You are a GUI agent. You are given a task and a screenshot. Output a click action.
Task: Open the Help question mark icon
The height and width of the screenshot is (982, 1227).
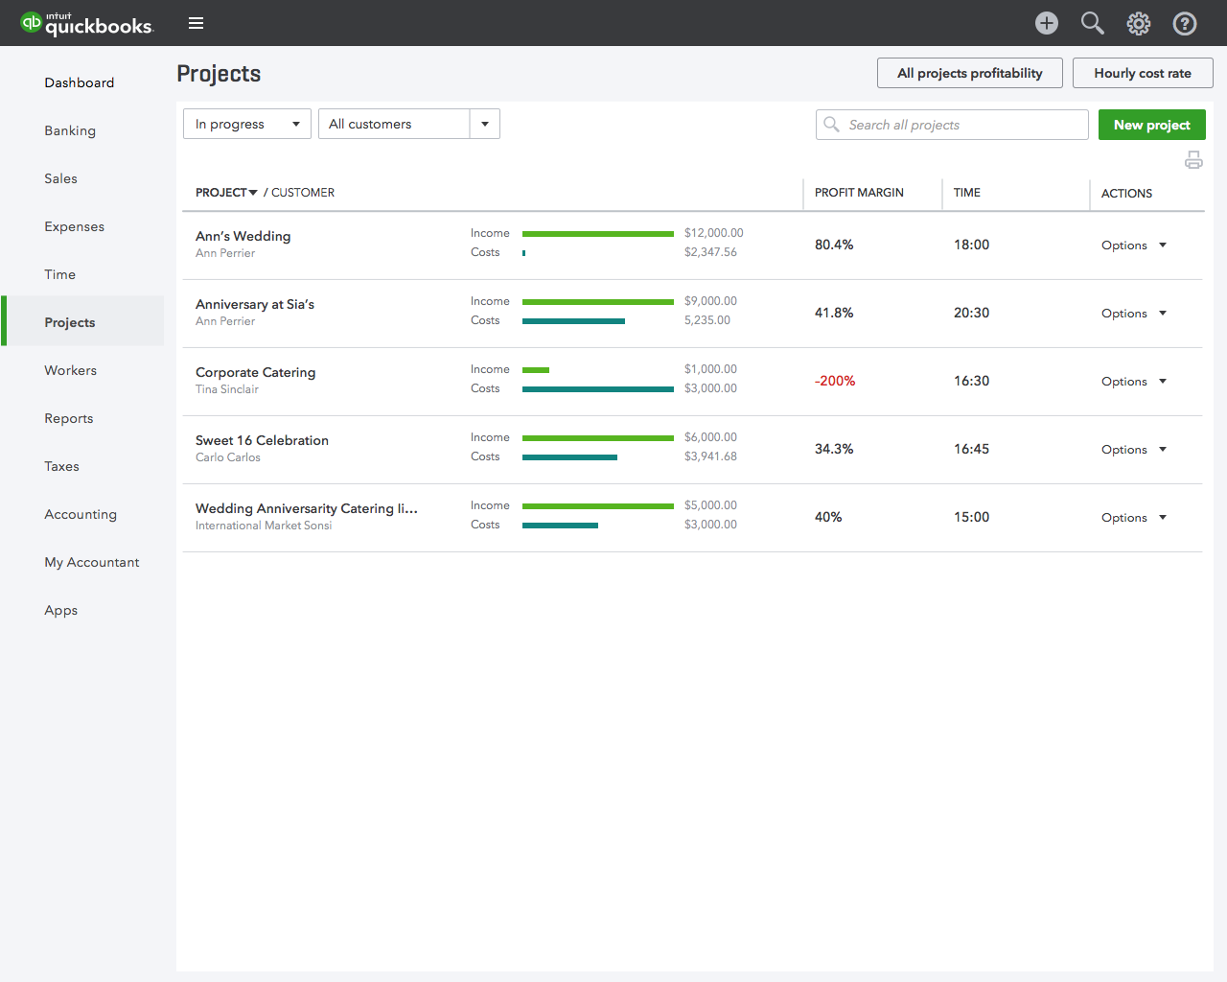[x=1185, y=23]
